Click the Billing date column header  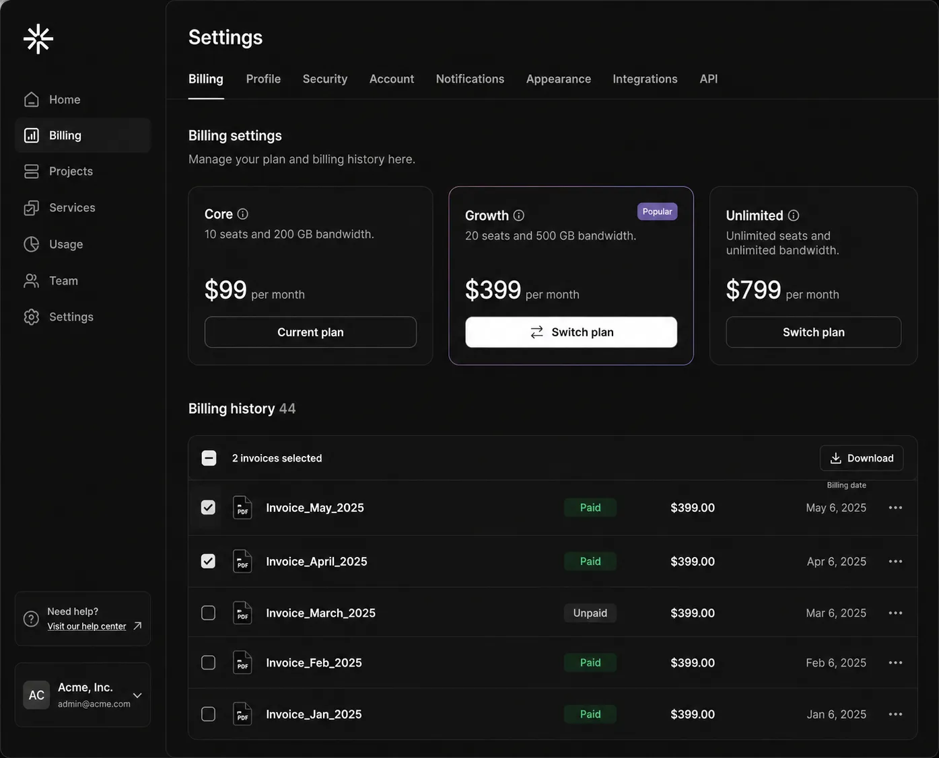tap(847, 485)
